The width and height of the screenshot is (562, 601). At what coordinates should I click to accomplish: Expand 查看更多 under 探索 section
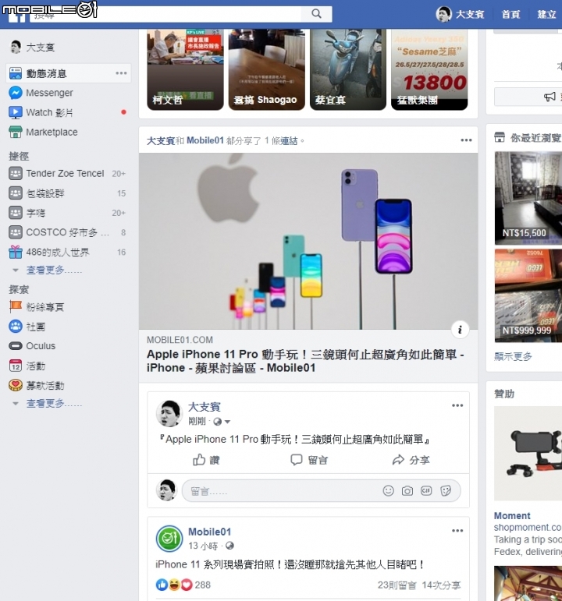point(54,403)
